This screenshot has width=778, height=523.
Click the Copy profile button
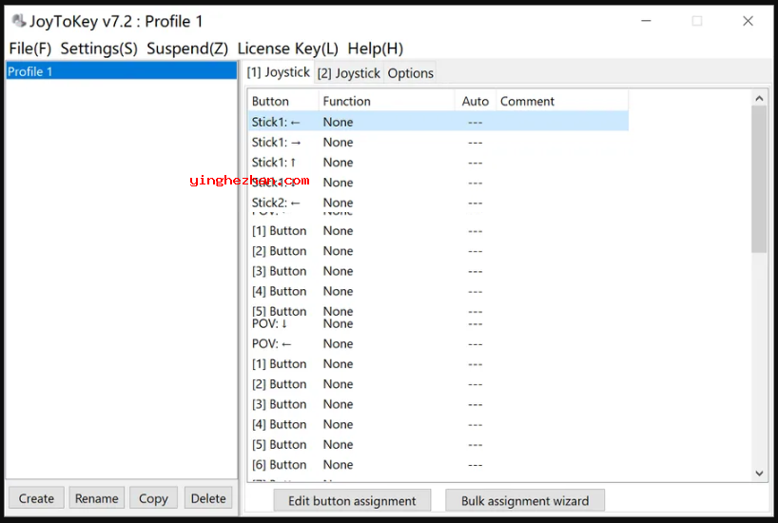point(153,498)
